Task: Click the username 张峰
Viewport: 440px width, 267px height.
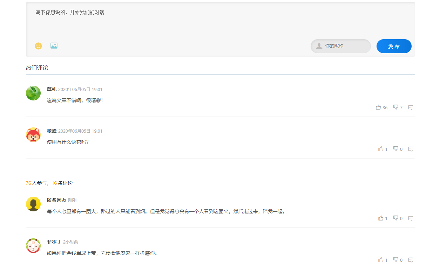Action: (52, 131)
